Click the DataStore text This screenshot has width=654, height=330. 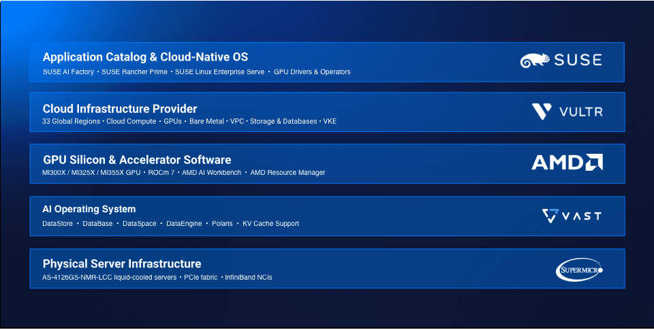[57, 224]
